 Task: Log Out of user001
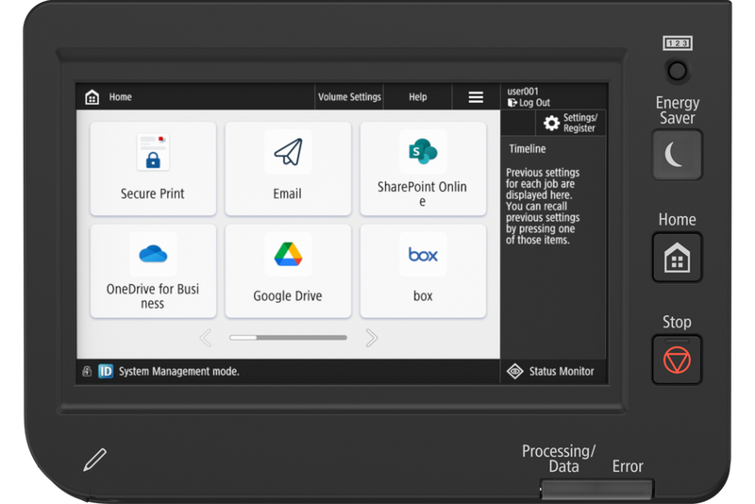pos(528,103)
